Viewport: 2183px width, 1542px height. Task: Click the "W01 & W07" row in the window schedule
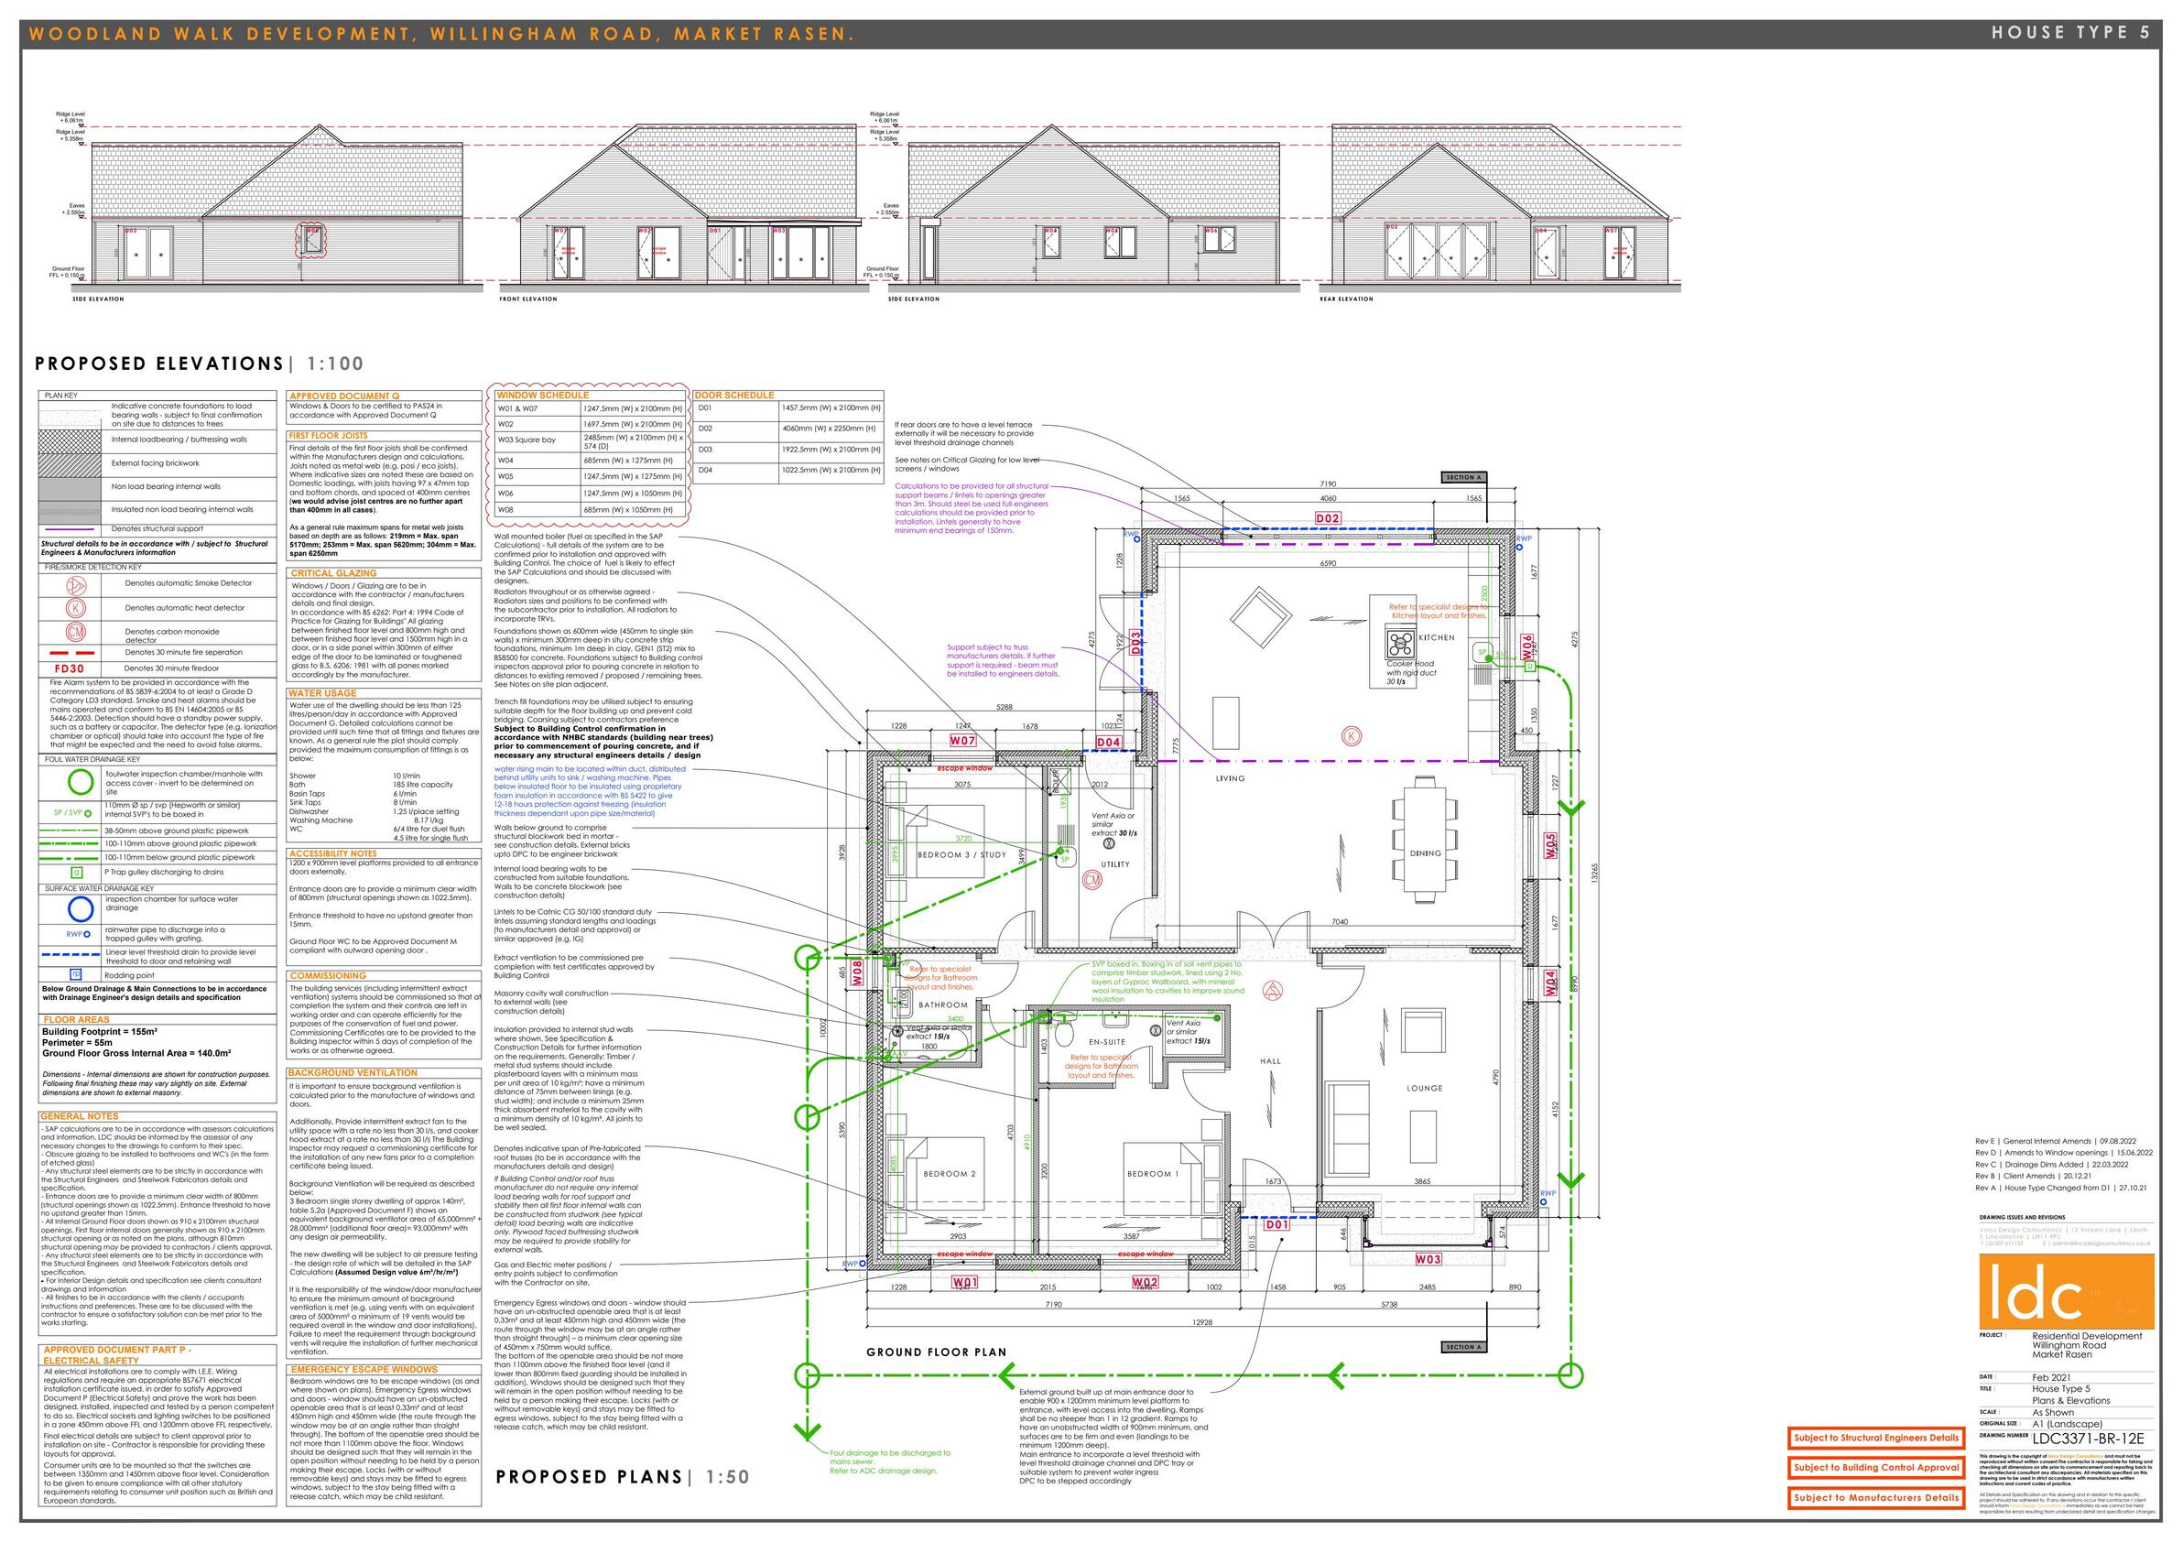pyautogui.click(x=590, y=408)
